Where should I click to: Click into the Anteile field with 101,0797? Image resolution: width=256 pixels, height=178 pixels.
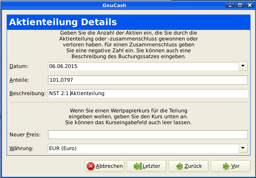(148, 80)
